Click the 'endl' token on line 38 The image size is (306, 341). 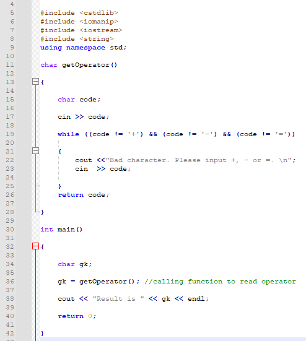pyautogui.click(x=196, y=298)
